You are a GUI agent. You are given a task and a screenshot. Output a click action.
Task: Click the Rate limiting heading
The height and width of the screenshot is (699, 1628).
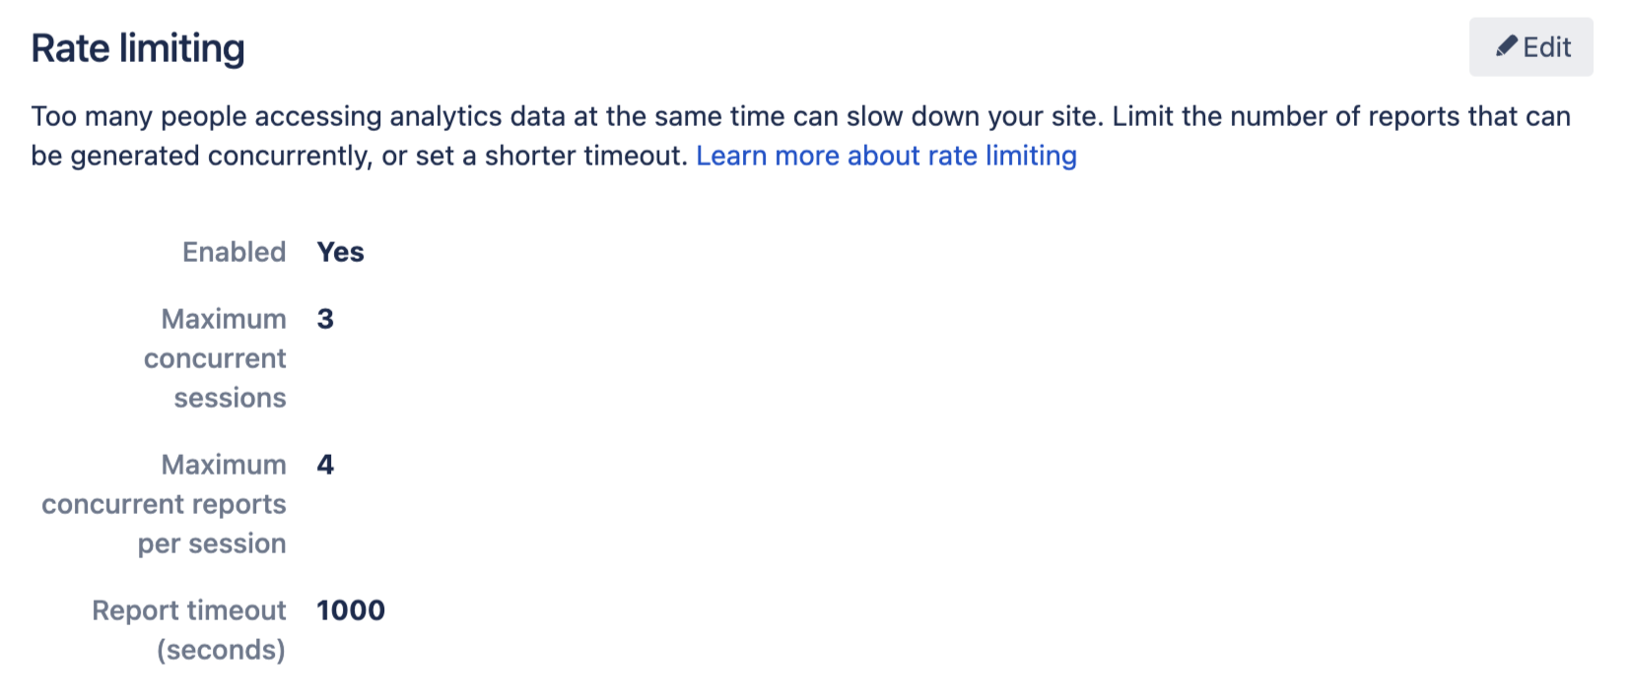pyautogui.click(x=138, y=48)
